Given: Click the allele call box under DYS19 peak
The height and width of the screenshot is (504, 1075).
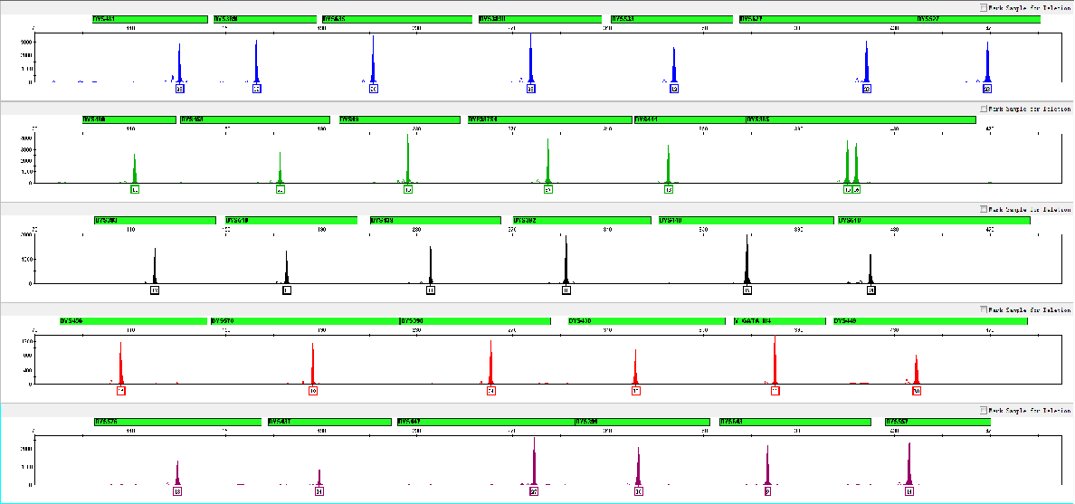Looking at the screenshot, I should pos(408,190).
